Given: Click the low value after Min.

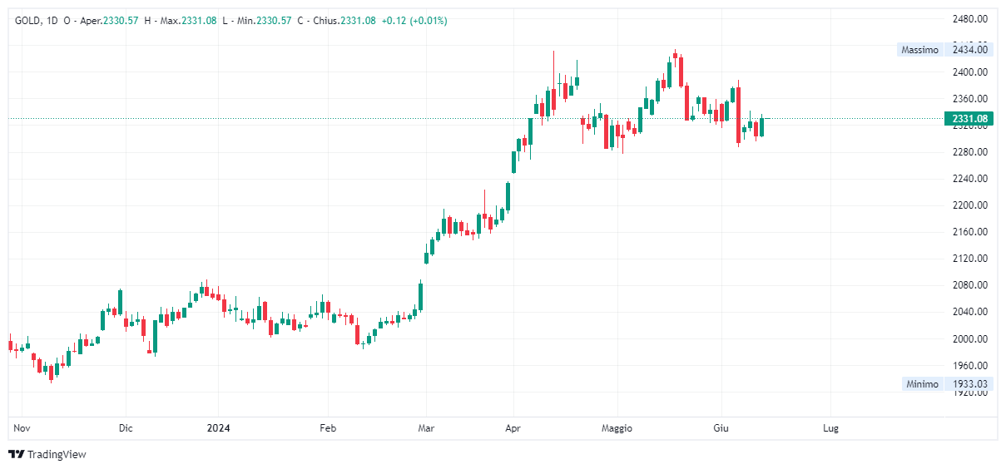Looking at the screenshot, I should pos(274,21).
